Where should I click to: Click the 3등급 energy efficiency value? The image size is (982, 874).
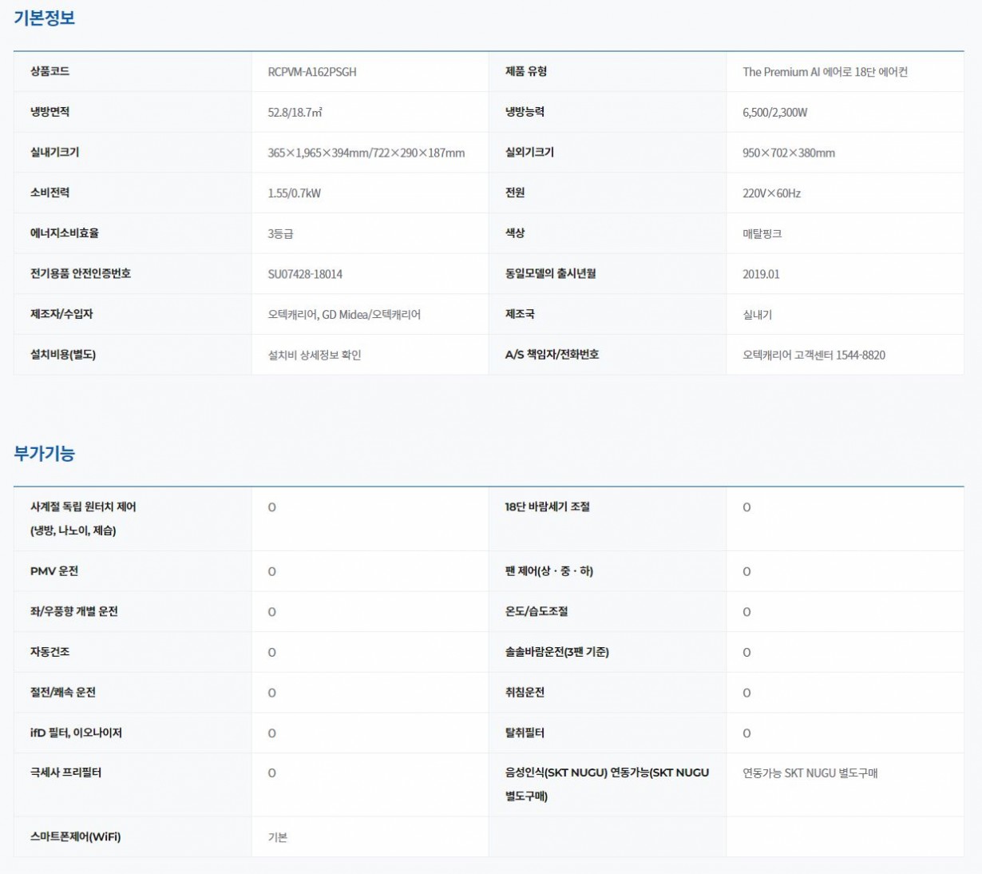(x=280, y=233)
